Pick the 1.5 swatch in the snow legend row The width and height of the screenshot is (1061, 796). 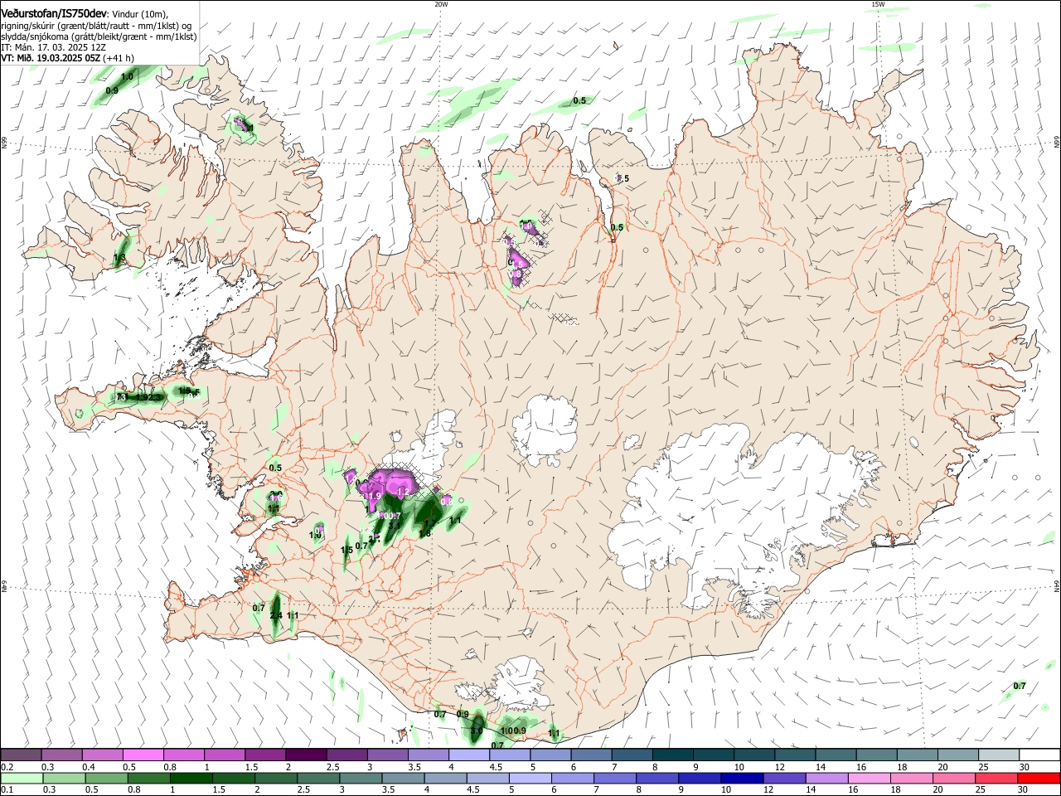click(265, 755)
